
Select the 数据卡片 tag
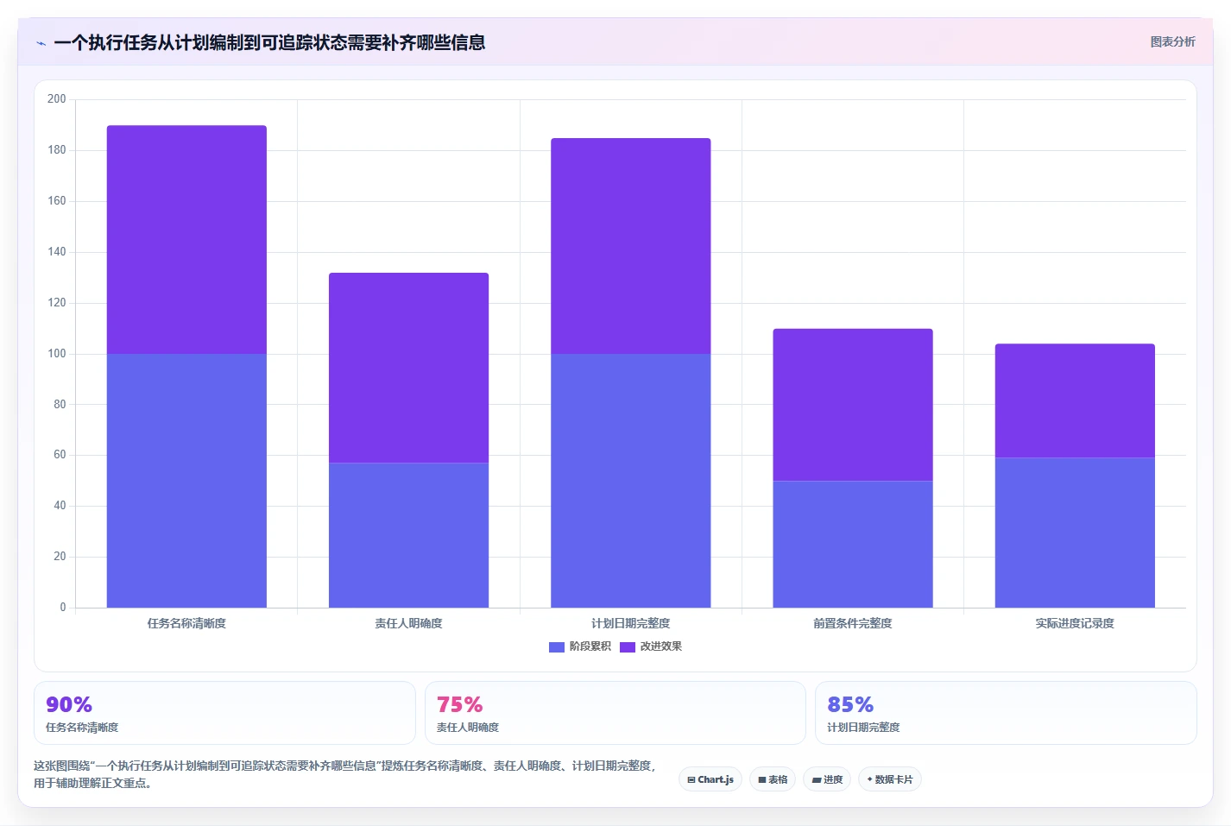890,779
